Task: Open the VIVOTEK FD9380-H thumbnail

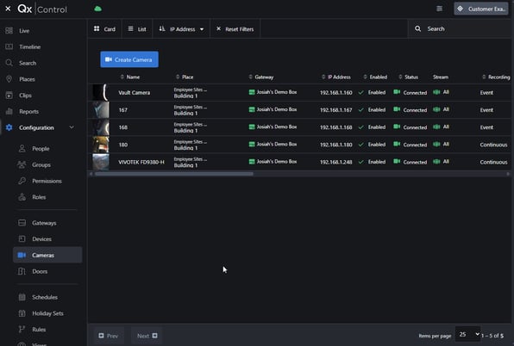Action: [x=101, y=162]
